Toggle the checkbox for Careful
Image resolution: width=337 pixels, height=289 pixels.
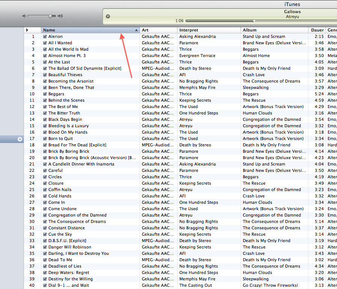tap(45, 170)
